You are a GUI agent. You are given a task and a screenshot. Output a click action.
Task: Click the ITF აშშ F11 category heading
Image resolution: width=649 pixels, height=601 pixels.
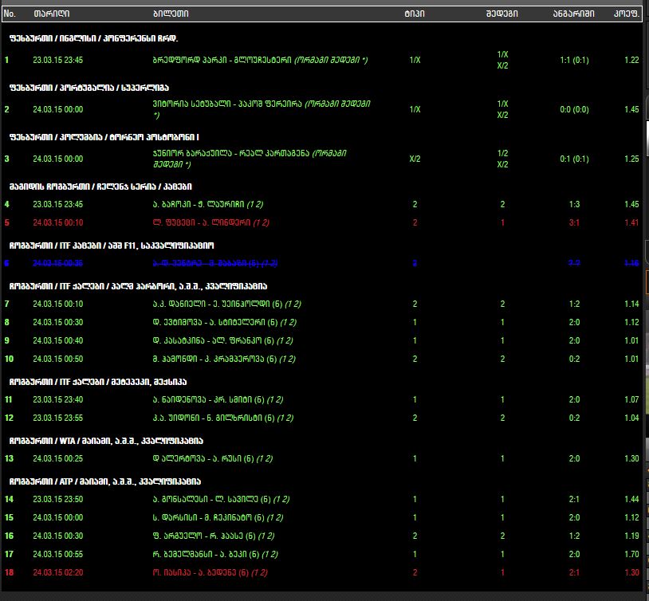coord(111,246)
